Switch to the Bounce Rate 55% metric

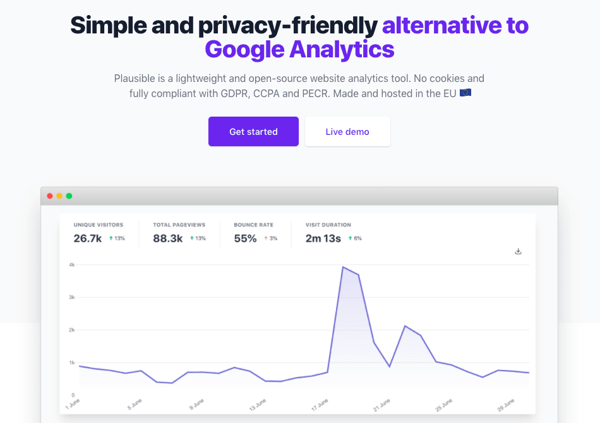pos(245,238)
